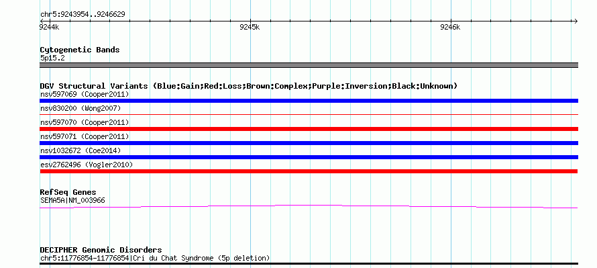597x268 pixels.
Task: Select the nsv1032672 (Coe2014) label
Action: click(x=80, y=150)
